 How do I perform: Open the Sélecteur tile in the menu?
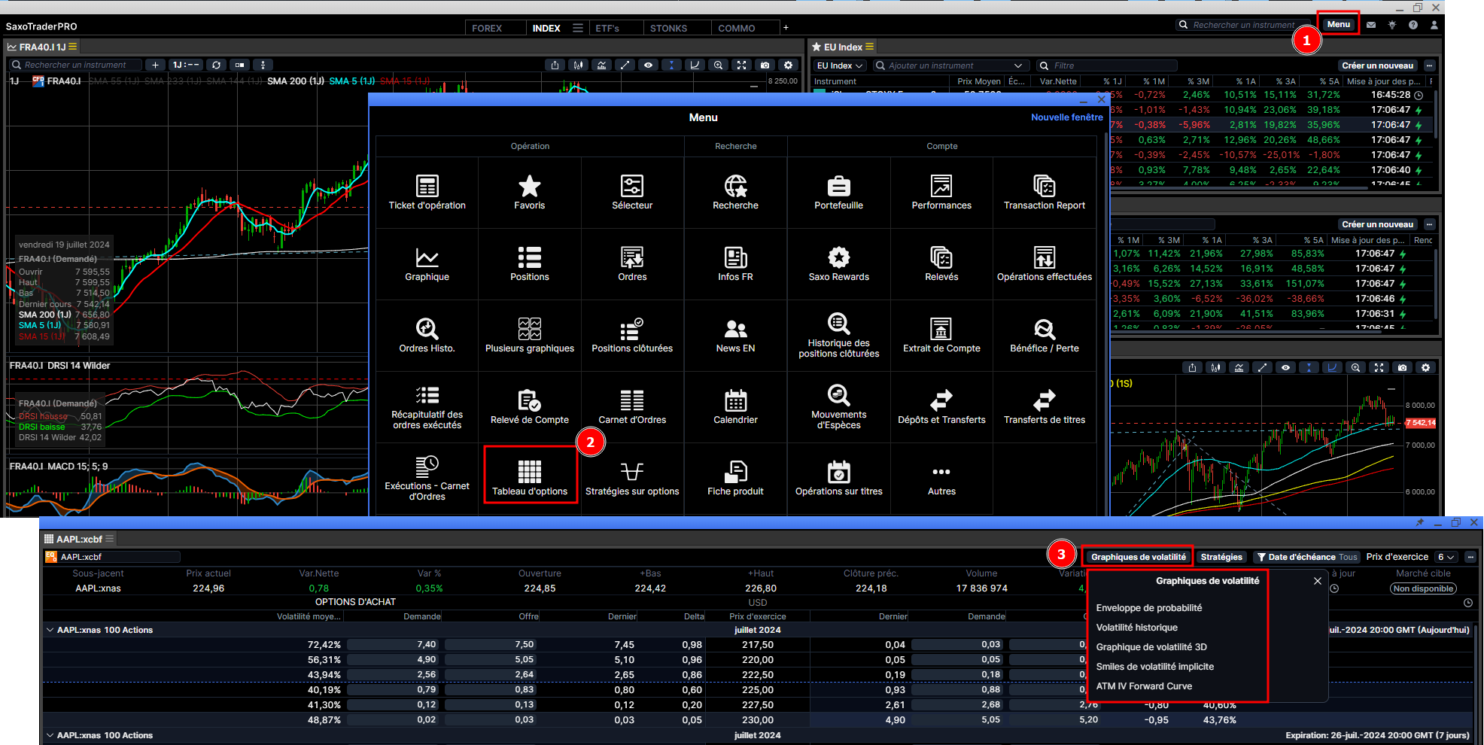click(x=632, y=193)
